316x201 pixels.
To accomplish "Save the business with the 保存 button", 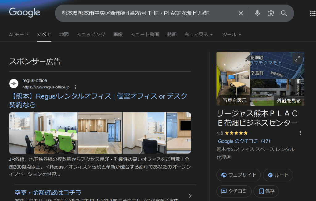I will (x=266, y=191).
